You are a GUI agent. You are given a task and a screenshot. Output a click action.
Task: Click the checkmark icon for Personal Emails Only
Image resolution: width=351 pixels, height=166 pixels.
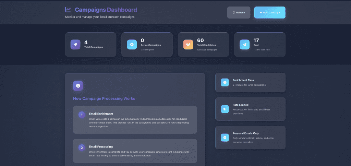coord(225,138)
